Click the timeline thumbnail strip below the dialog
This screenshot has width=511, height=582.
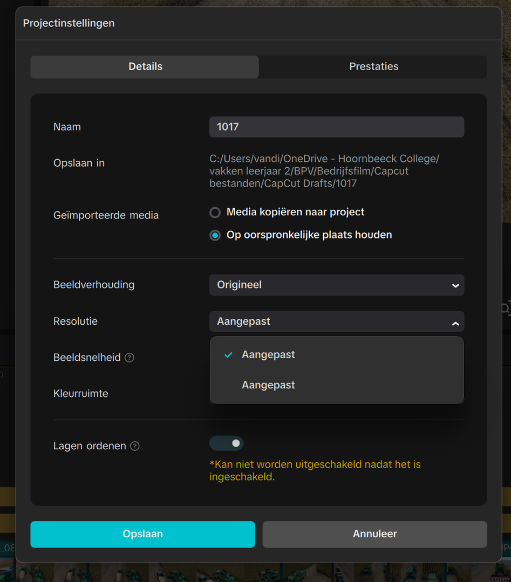click(259, 572)
